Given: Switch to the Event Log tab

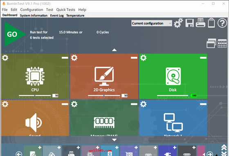Looking at the screenshot, I should [x=57, y=16].
